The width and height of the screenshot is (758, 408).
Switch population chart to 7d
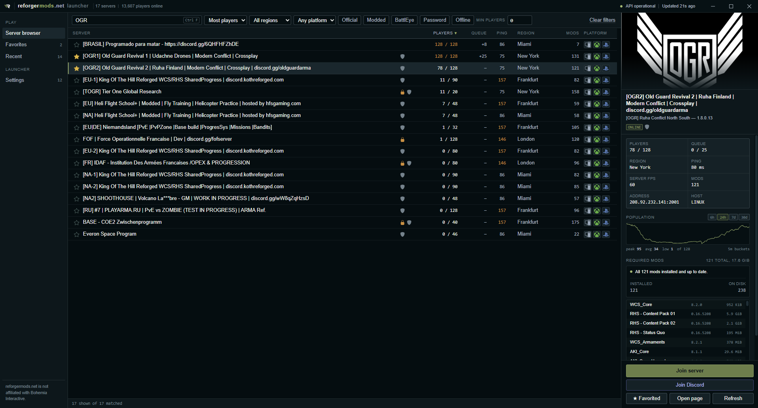click(734, 217)
